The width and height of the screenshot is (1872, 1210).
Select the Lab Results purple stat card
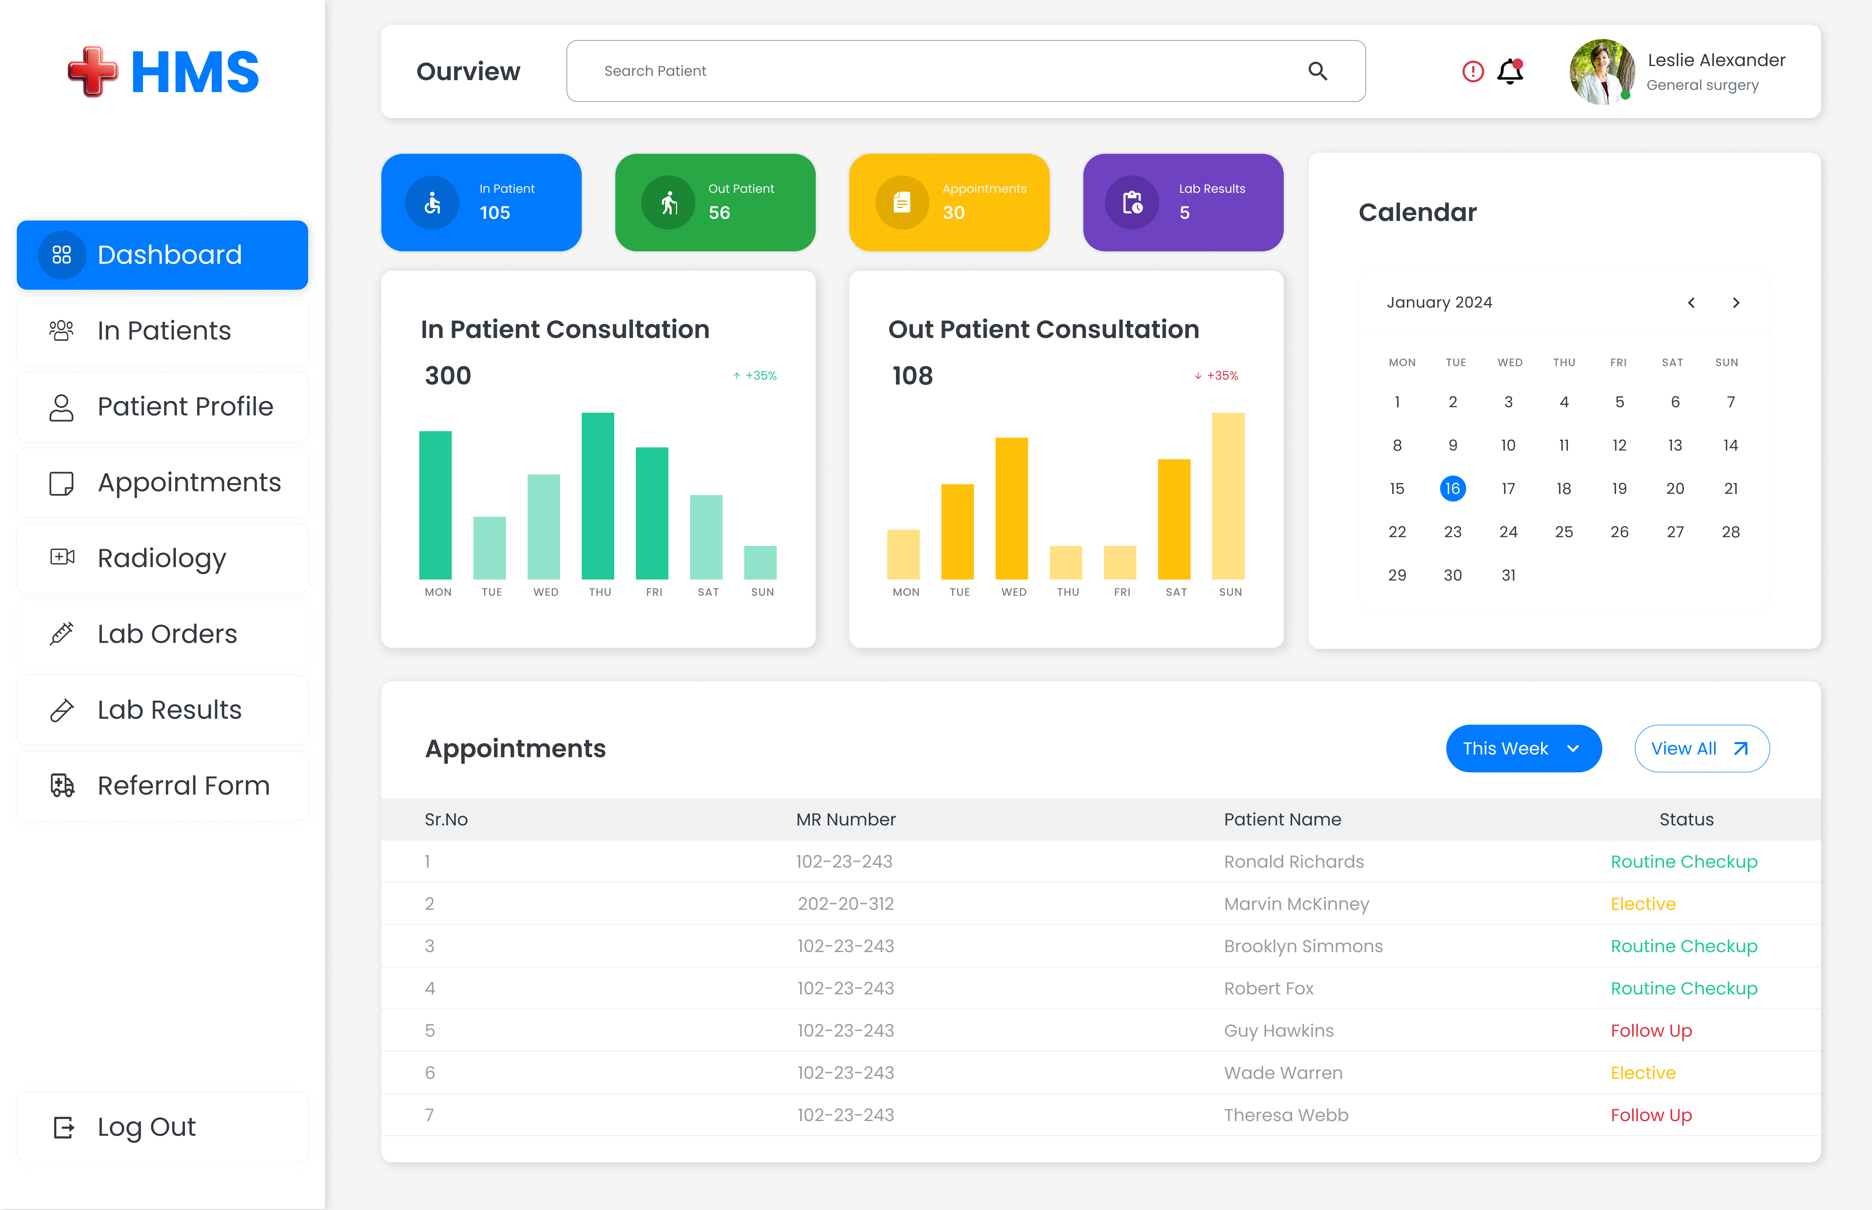coord(1182,202)
